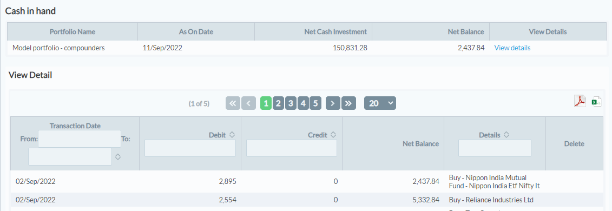612x211 pixels.
Task: Sort by the Details column
Action: (506, 135)
